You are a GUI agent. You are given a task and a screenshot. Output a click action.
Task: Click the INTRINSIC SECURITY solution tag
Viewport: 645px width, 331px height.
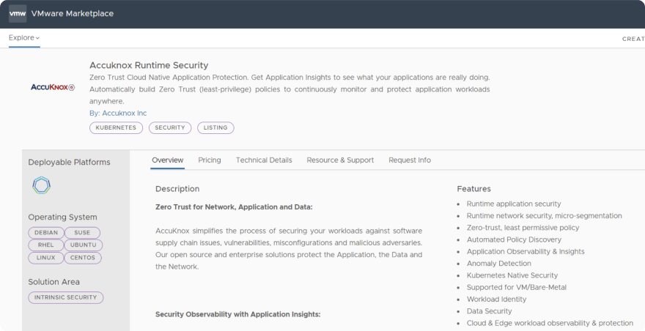66,298
